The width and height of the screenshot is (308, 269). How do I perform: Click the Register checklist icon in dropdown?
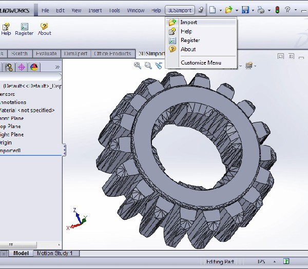click(x=172, y=40)
